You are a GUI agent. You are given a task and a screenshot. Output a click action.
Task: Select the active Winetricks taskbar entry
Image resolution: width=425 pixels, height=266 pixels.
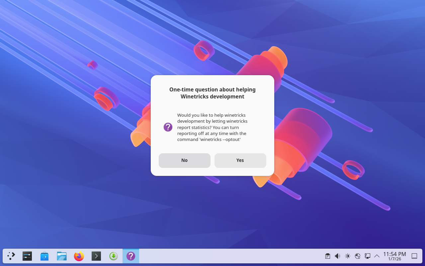(x=131, y=256)
